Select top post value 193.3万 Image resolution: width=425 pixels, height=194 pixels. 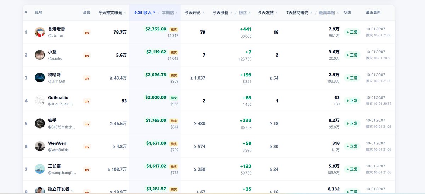click(333, 81)
